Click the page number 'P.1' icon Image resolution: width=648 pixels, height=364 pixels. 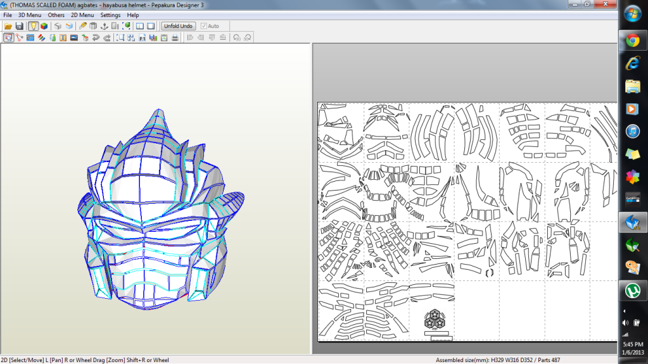(x=142, y=37)
